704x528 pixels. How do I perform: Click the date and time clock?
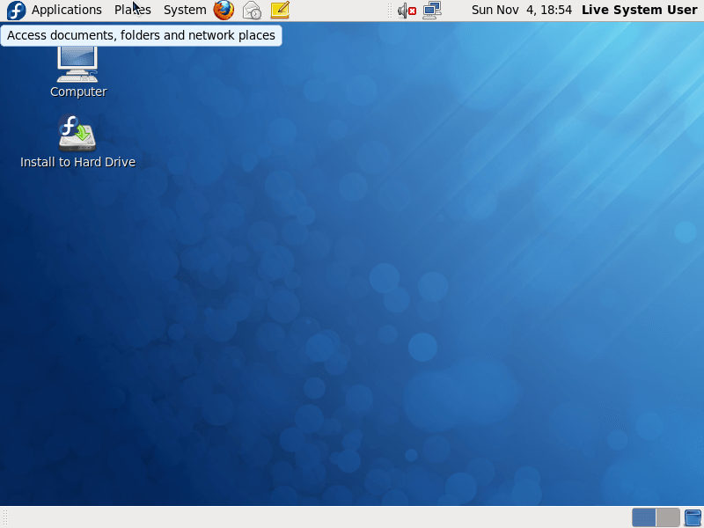click(522, 10)
